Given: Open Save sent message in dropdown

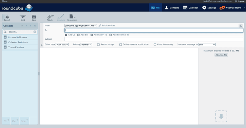Looking at the screenshot, I should [x=207, y=44].
